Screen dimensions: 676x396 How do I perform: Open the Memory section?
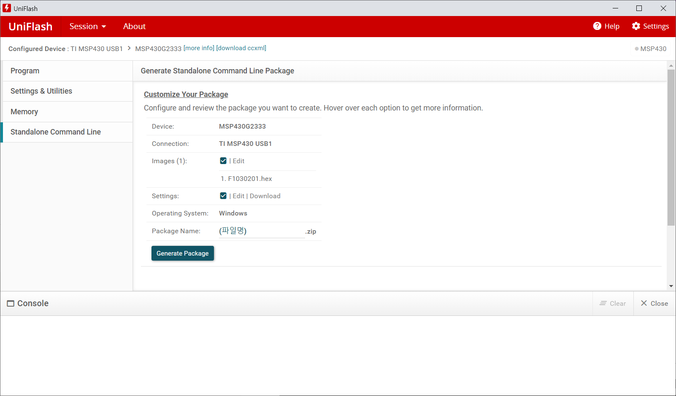(68, 112)
